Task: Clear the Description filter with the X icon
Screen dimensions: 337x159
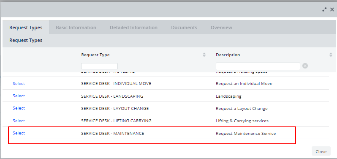Action: click(x=305, y=66)
